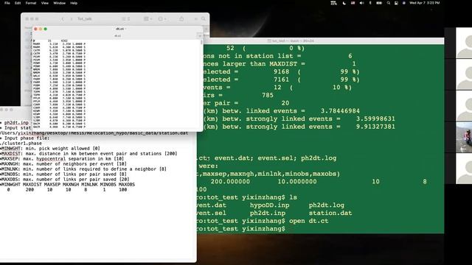The image size is (472, 265).
Task: Click the ph2dt.inp heading in editor
Action: tap(16, 123)
